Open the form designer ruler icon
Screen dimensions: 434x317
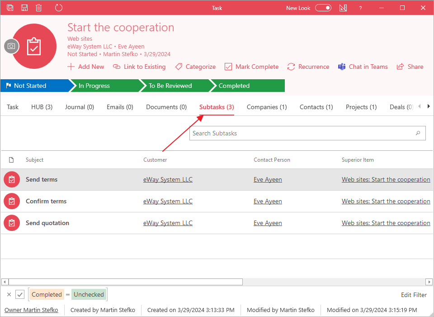click(x=343, y=8)
